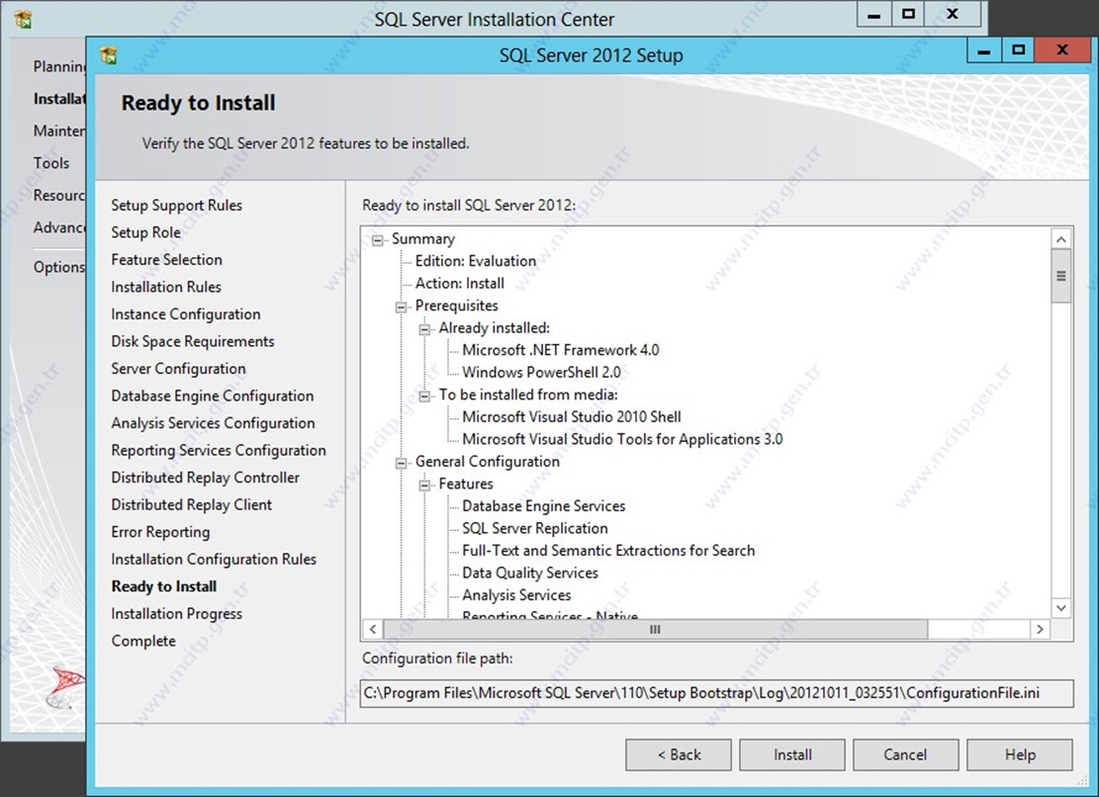Open Help for the setup wizard
The width and height of the screenshot is (1099, 797).
coord(1020,754)
